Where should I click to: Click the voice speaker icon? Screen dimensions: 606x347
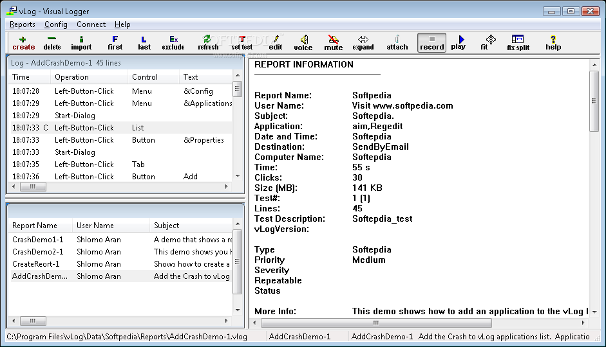(x=303, y=43)
